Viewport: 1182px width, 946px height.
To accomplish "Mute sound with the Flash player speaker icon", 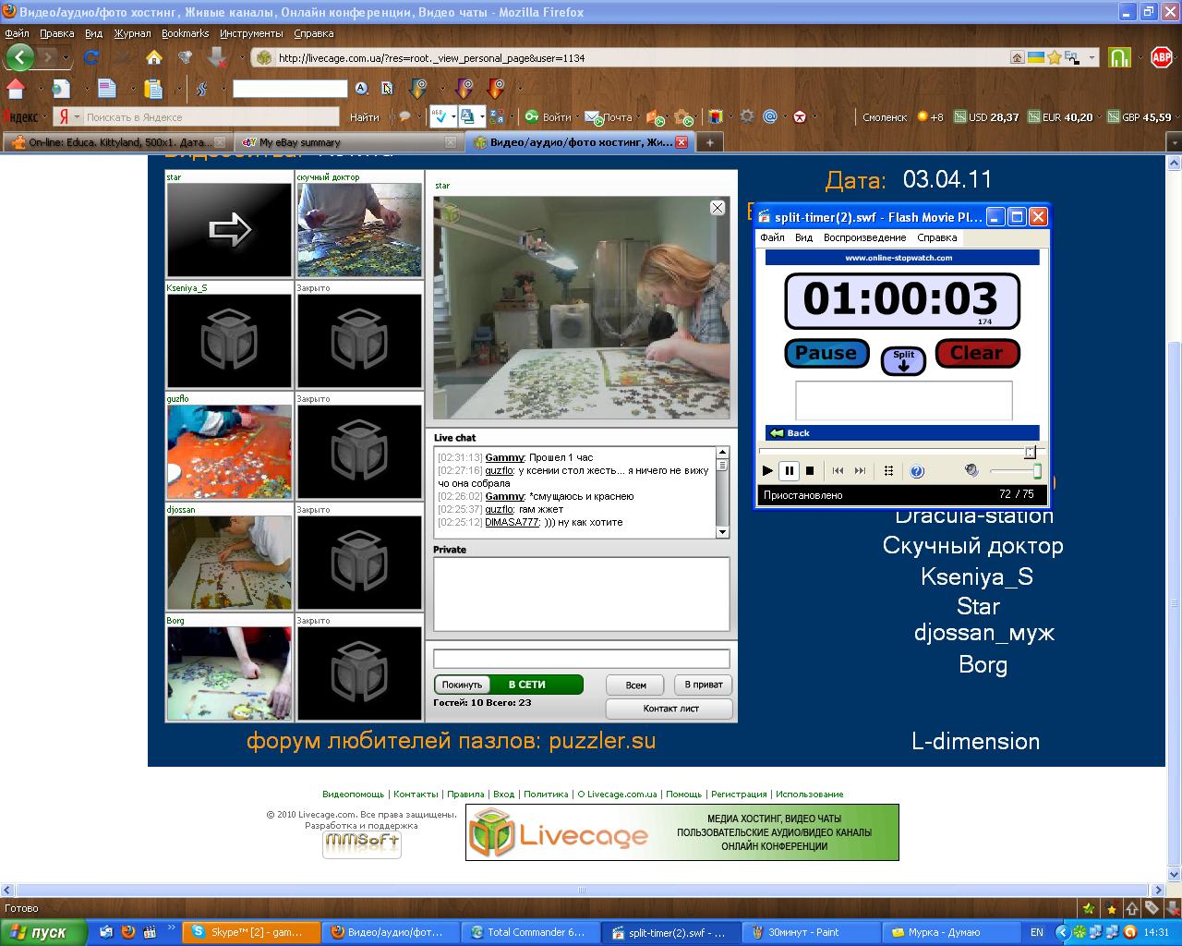I will [971, 470].
